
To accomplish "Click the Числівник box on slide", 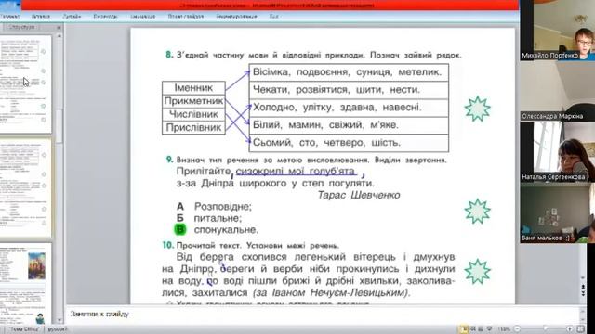I will coord(193,114).
